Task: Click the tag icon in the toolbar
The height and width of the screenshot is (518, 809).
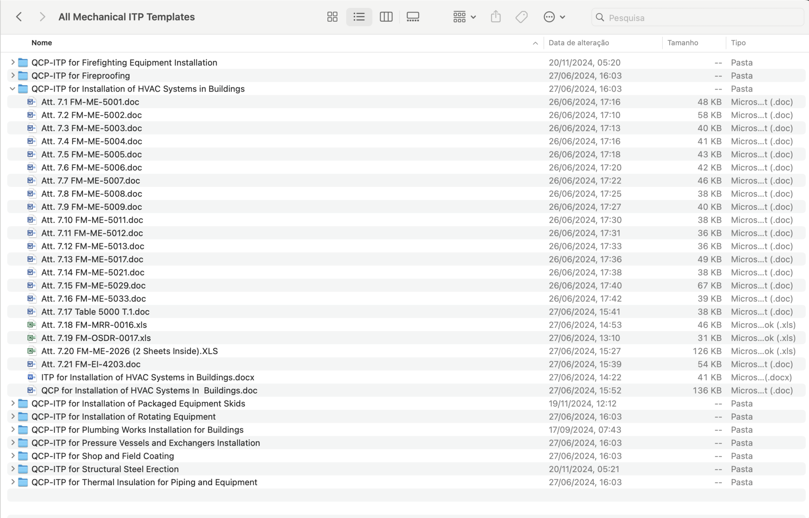Action: click(x=521, y=17)
